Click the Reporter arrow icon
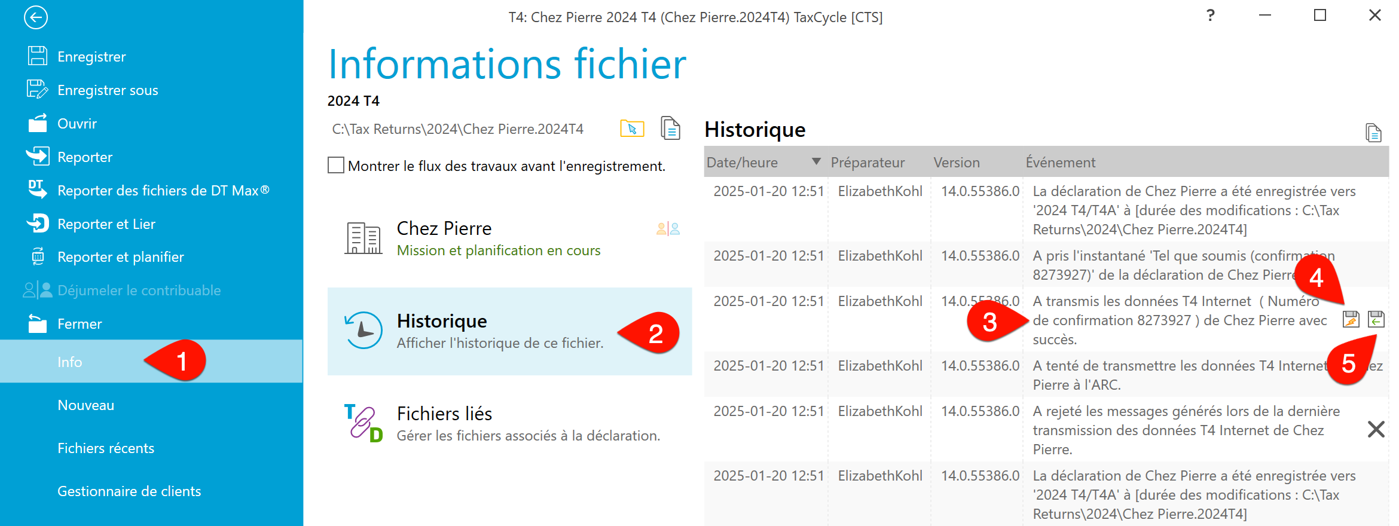Screen dimensions: 1399x526 point(38,157)
